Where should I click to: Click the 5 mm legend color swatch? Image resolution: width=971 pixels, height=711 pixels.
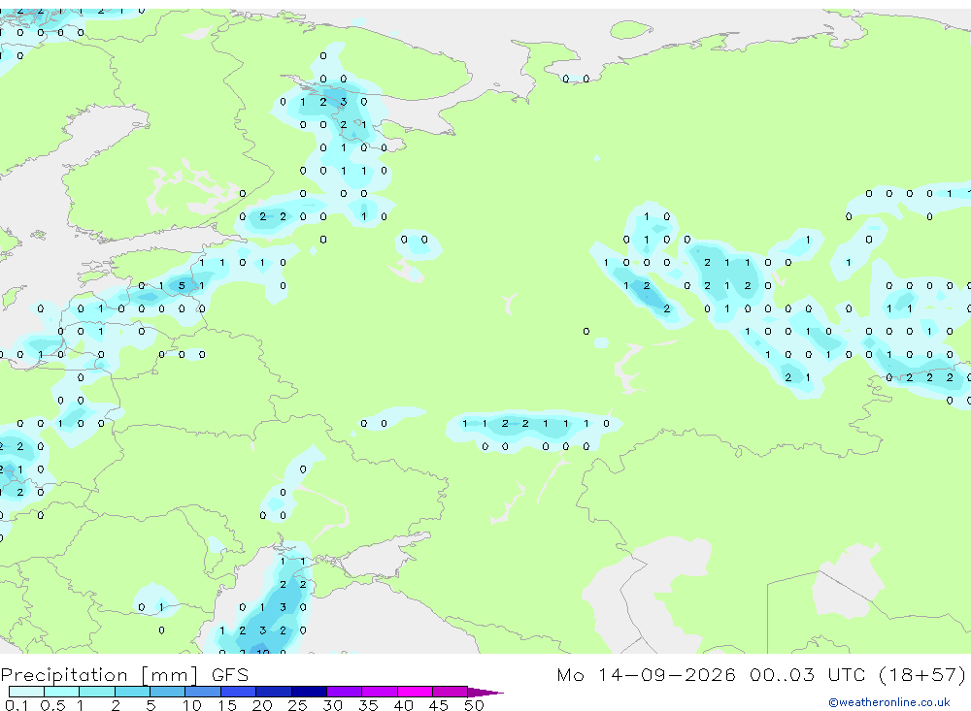click(168, 692)
